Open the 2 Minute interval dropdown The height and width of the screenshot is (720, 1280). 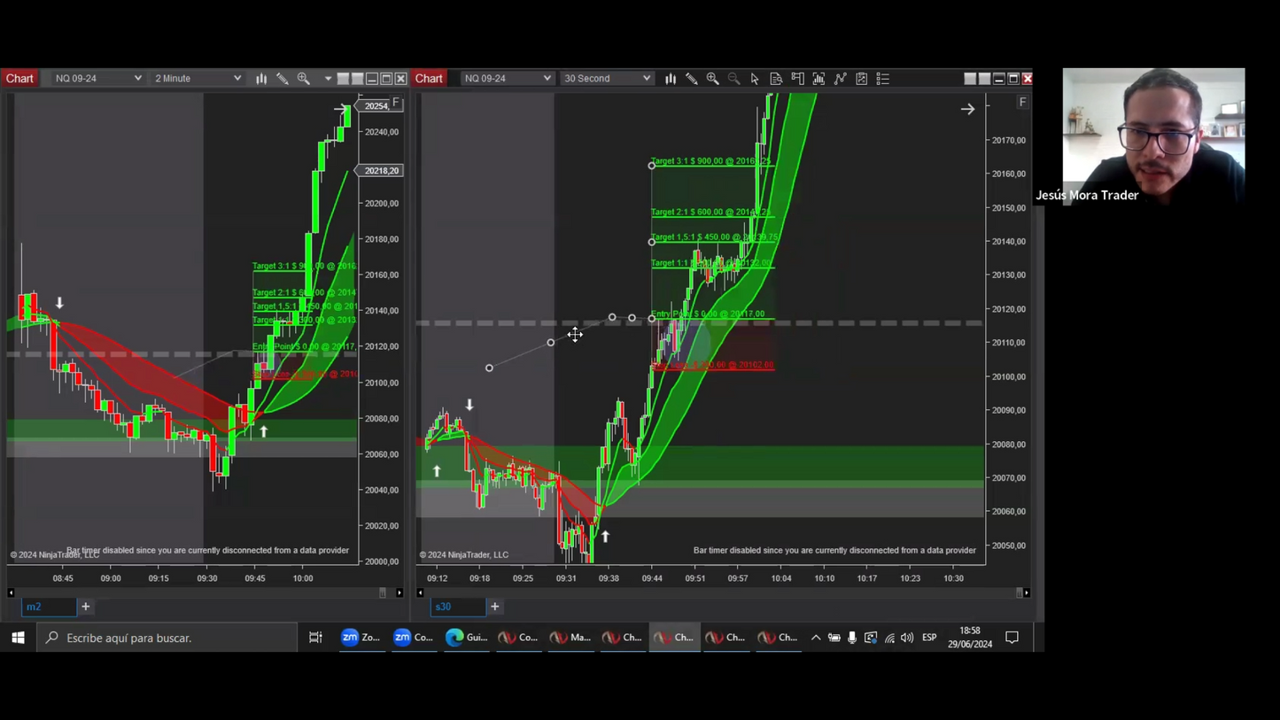point(198,79)
